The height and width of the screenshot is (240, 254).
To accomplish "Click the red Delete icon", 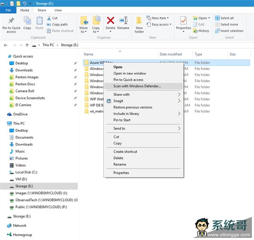I will tap(110, 21).
